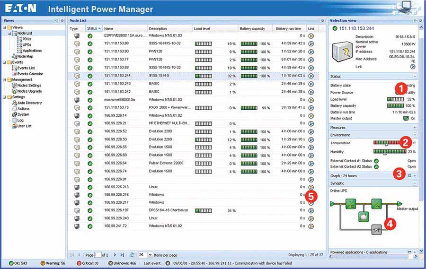426x269 pixels.
Task: Click Warning: 56 in status bar
Action: 53,263
